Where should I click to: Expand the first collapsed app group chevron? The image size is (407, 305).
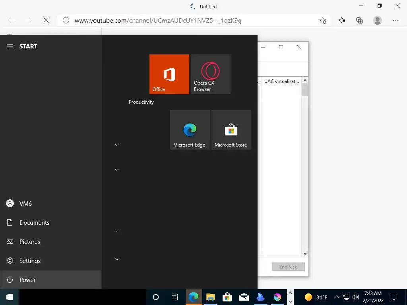(x=117, y=145)
